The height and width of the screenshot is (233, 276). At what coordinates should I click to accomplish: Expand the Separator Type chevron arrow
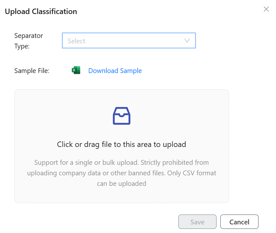pyautogui.click(x=187, y=41)
